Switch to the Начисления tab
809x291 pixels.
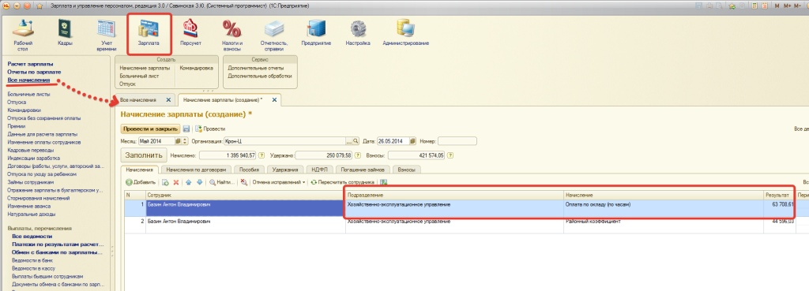(139, 169)
